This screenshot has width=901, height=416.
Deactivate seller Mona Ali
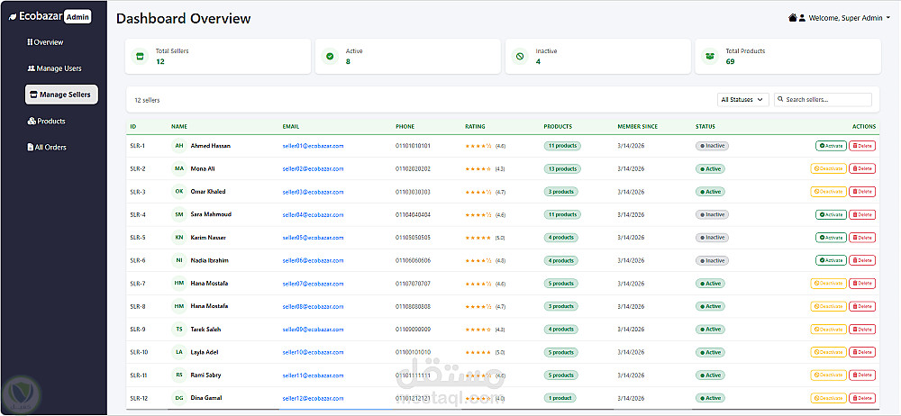tap(828, 169)
